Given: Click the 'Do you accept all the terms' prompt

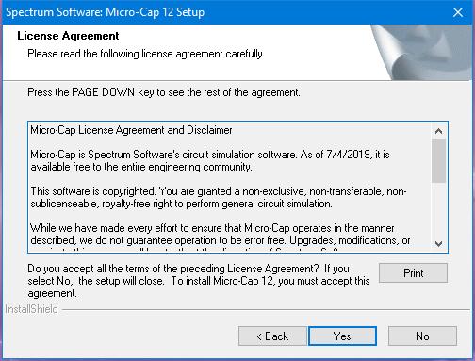Looking at the screenshot, I should (199, 281).
